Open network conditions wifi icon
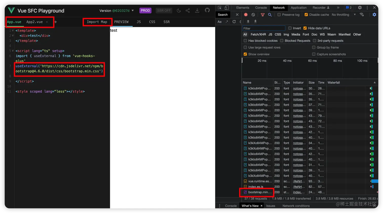Viewport: 383px width, 213px height. (x=362, y=15)
